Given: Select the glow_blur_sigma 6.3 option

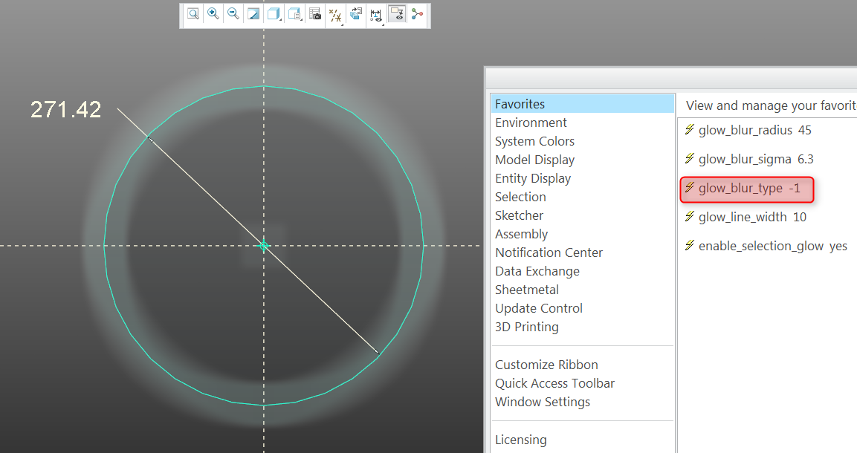Looking at the screenshot, I should point(748,159).
